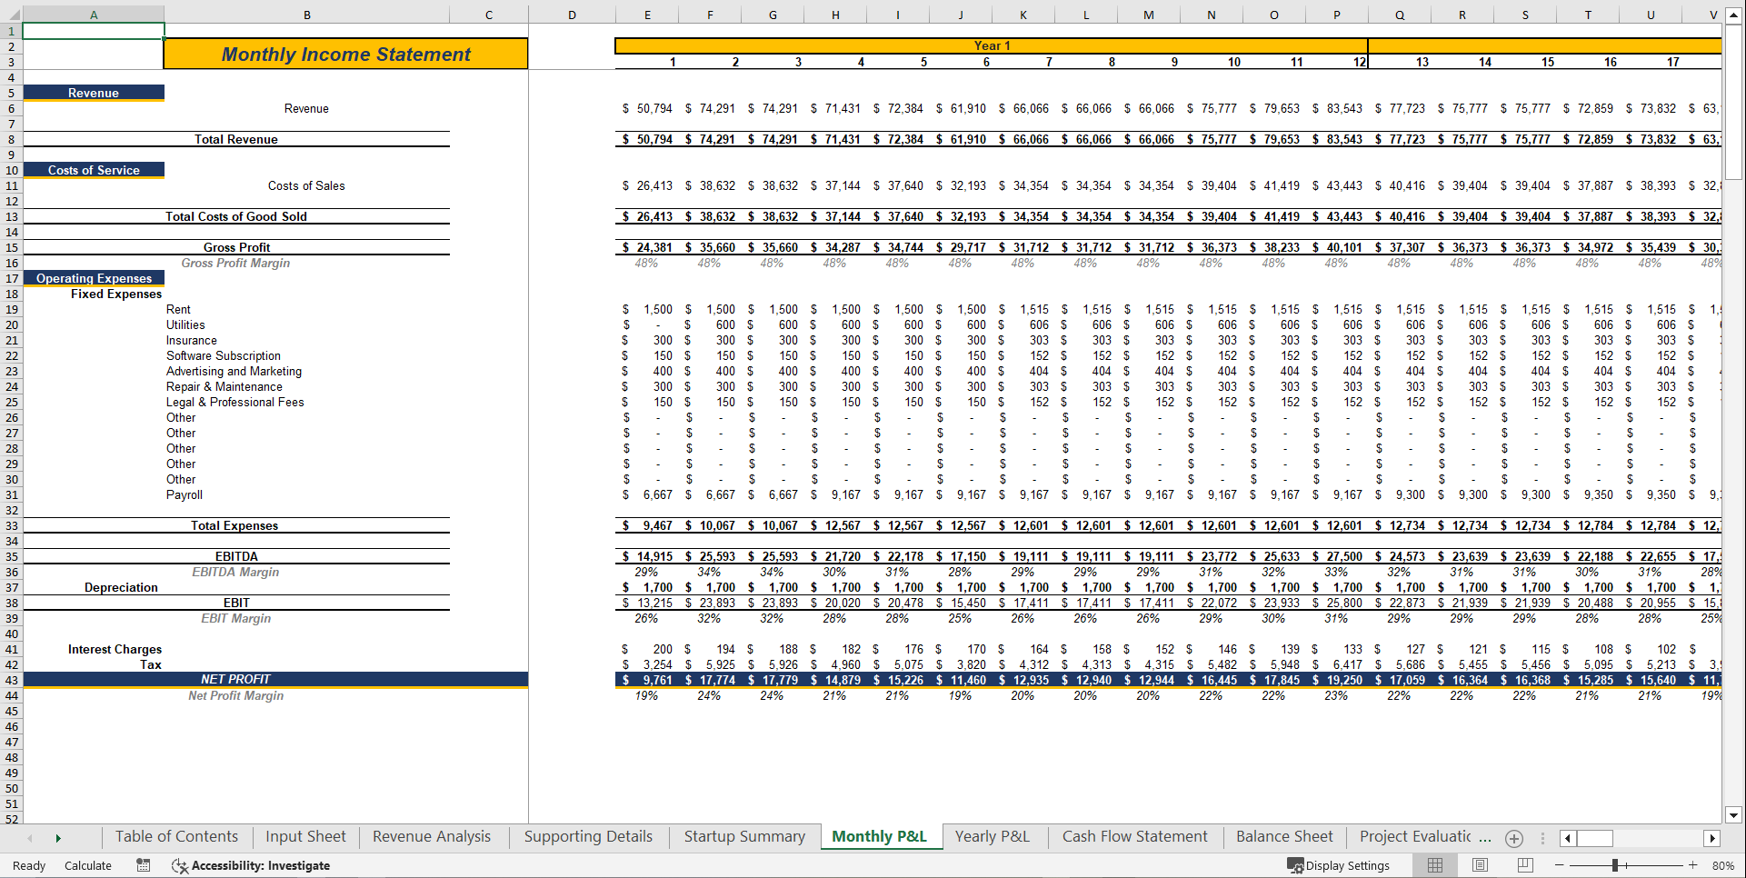The image size is (1746, 878).
Task: Open the all-sheets list menu
Action: [1542, 838]
